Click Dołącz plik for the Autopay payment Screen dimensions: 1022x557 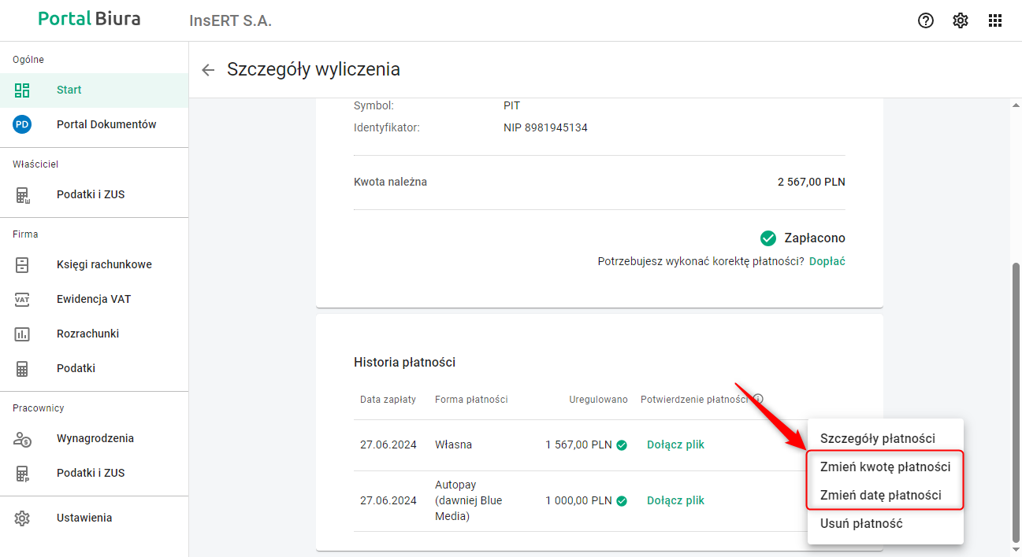tap(675, 500)
